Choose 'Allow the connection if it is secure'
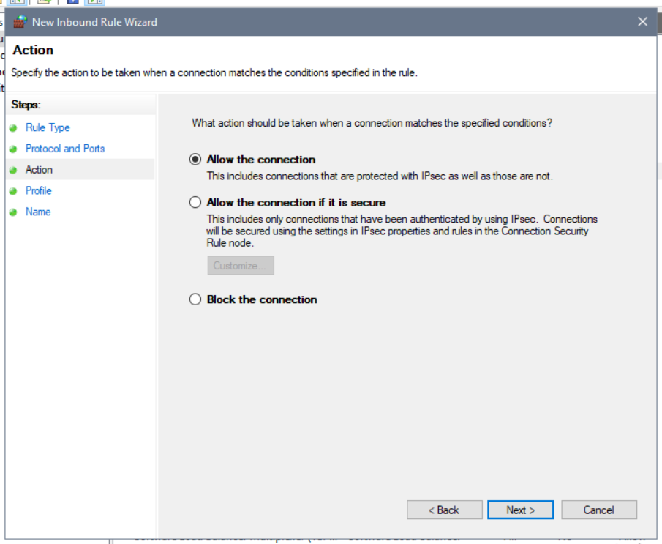This screenshot has width=662, height=544. (195, 203)
